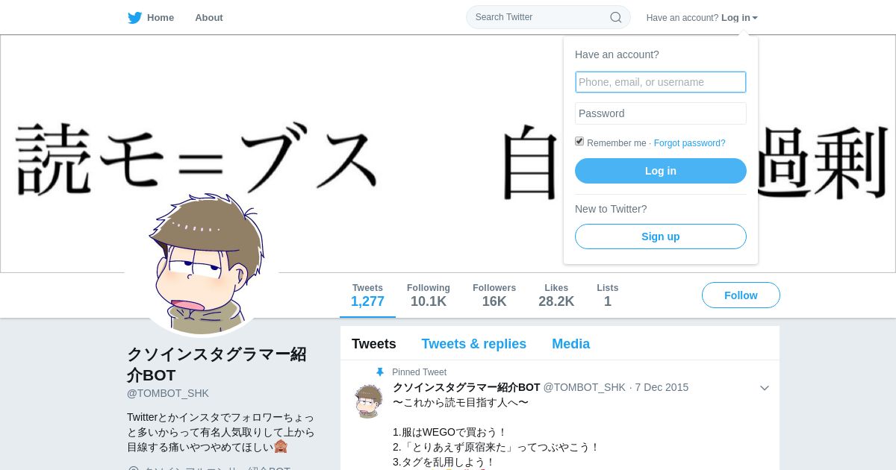Follow the TOMBOT_SHK account
896x470 pixels.
tap(741, 295)
